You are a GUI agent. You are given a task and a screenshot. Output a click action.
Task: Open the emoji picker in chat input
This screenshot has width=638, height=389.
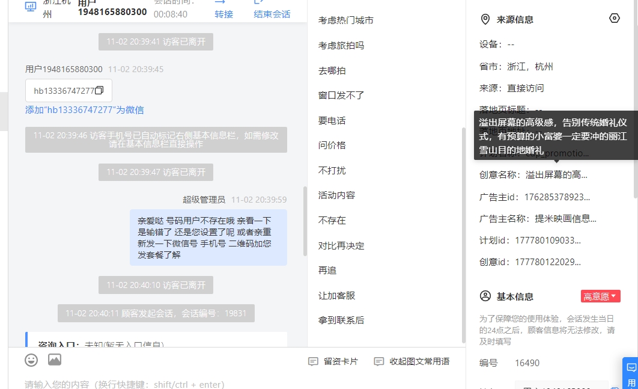pyautogui.click(x=31, y=360)
